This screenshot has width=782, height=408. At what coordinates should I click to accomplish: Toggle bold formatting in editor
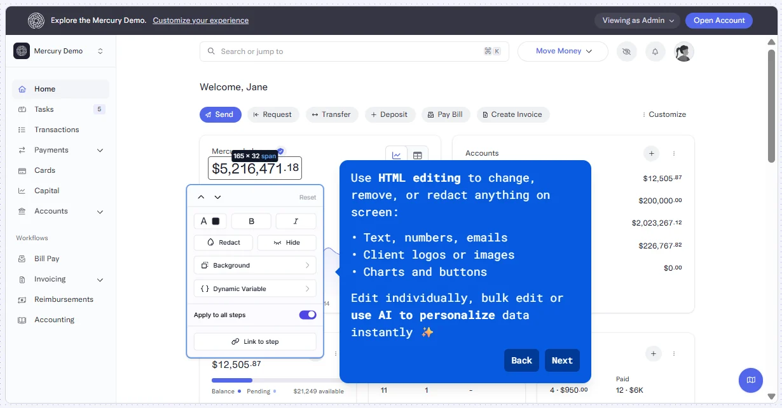[251, 221]
